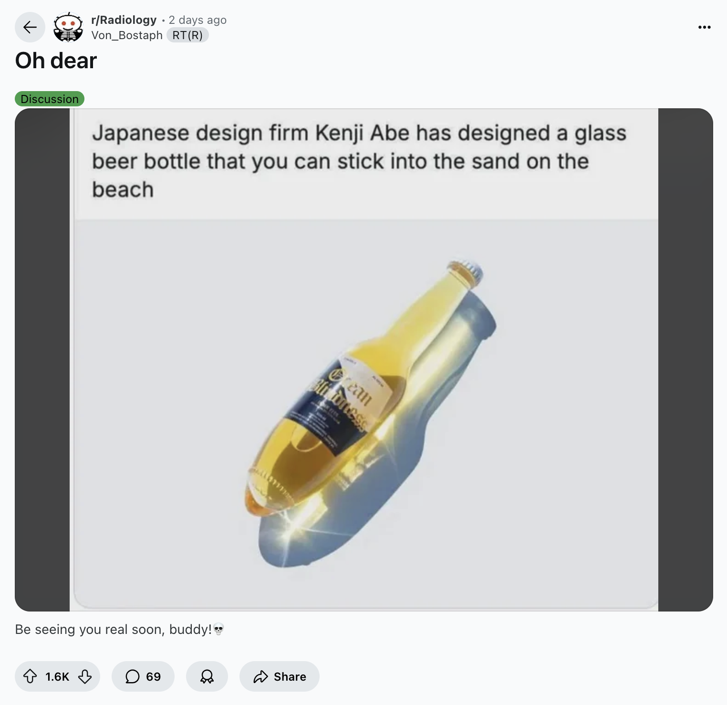Image resolution: width=727 pixels, height=705 pixels.
Task: Select the "Oh dear" post title
Action: [x=56, y=60]
